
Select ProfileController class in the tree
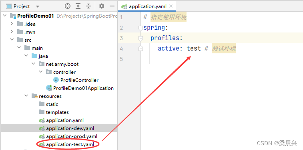(x=79, y=80)
